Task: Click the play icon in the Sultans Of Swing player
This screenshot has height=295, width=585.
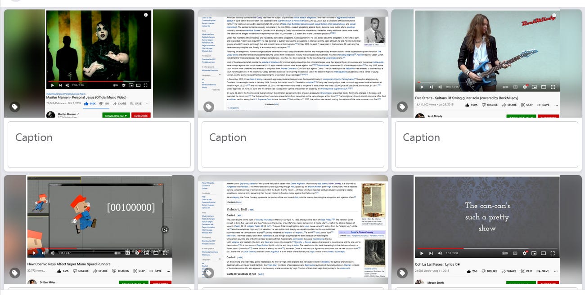Action: pos(422,87)
